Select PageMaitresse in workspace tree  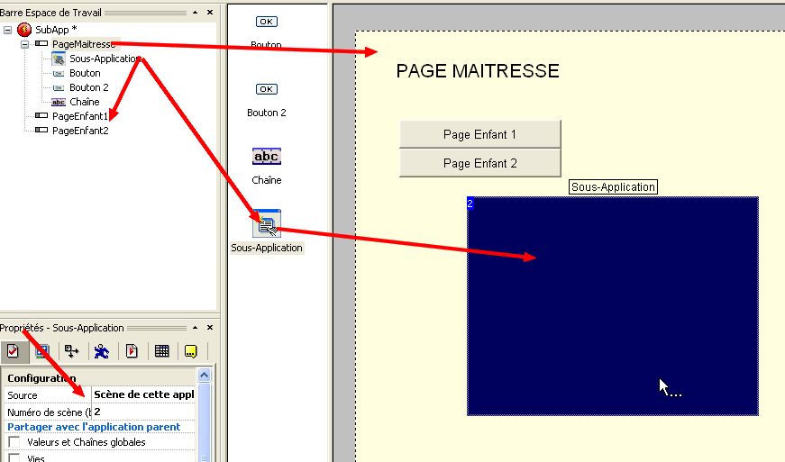84,44
